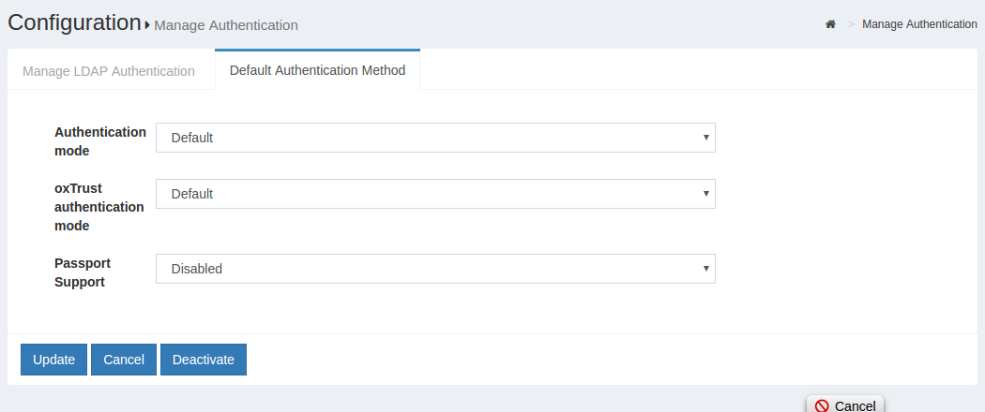Click the home icon in the breadcrumb
This screenshot has width=985, height=412.
830,24
